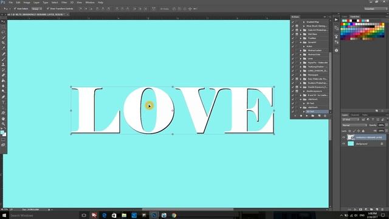Lock all padlock icon in Layers panel
This screenshot has height=219, width=389.
tap(363, 131)
